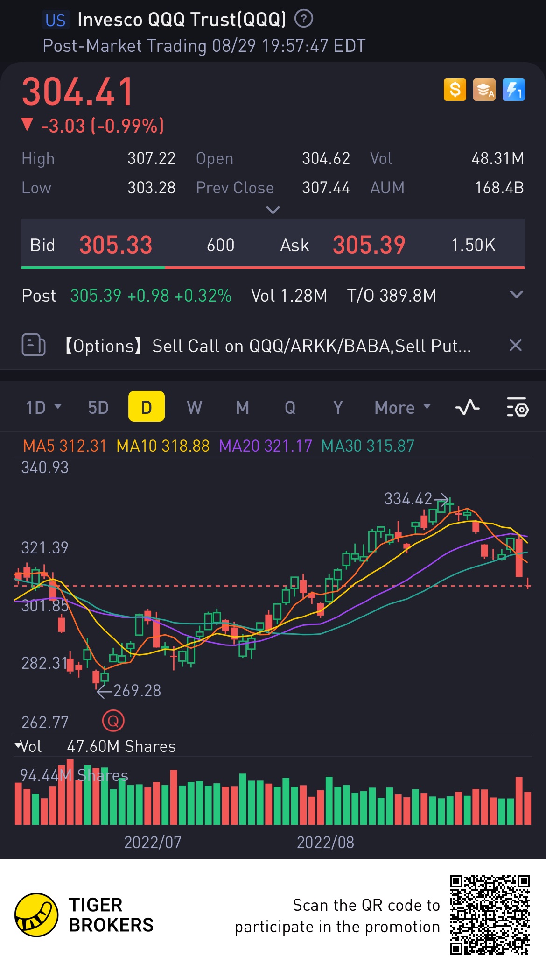This screenshot has height=971, width=546.
Task: Switch chart to 5D view
Action: pos(98,407)
